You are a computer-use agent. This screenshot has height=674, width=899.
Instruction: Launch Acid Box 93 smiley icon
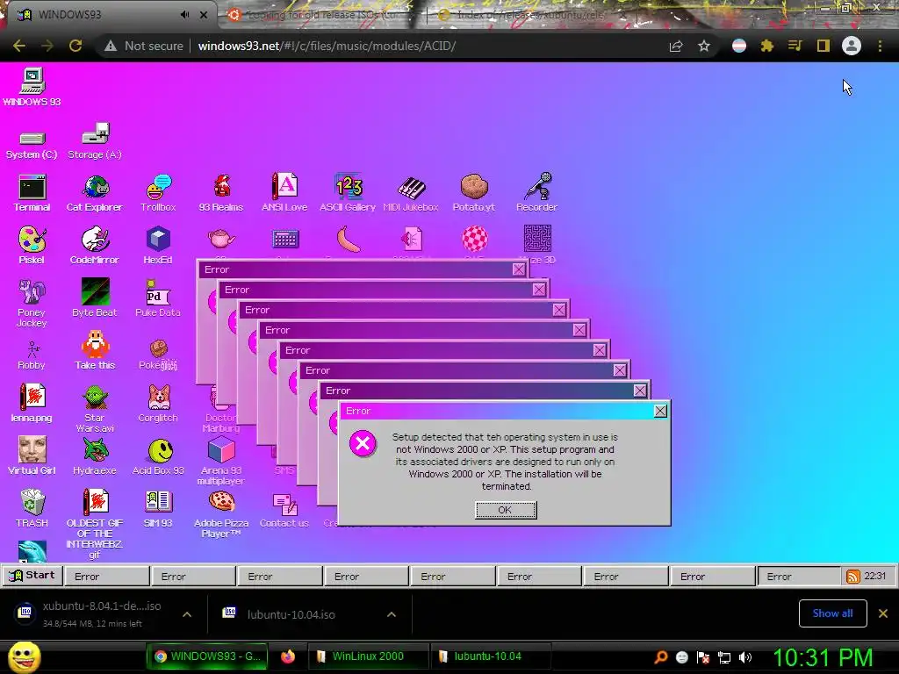158,457
